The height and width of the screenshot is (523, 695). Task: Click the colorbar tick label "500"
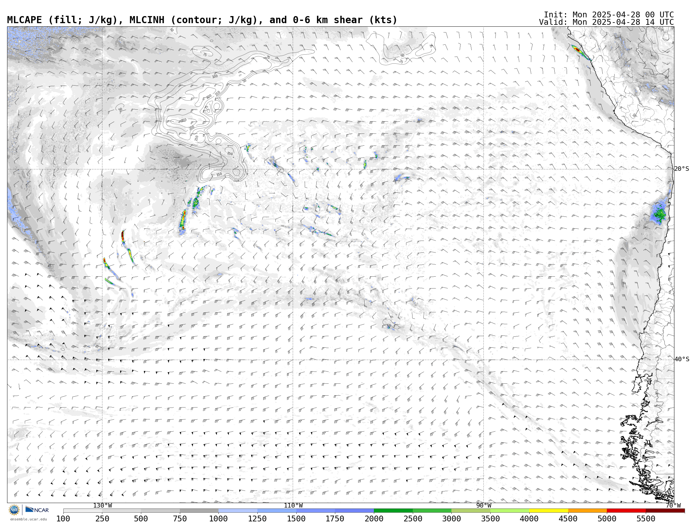coord(141,519)
